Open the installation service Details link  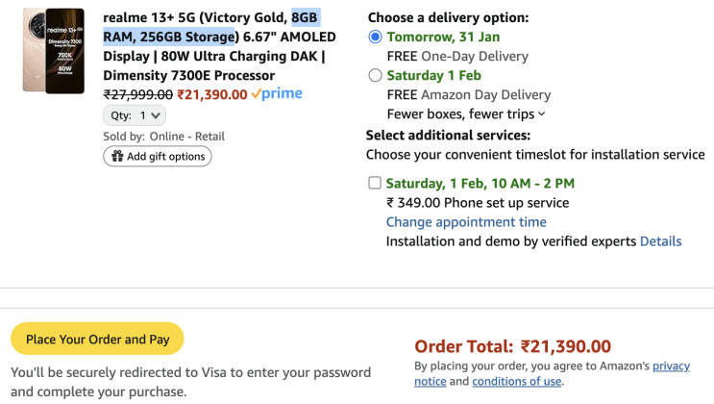(x=660, y=241)
